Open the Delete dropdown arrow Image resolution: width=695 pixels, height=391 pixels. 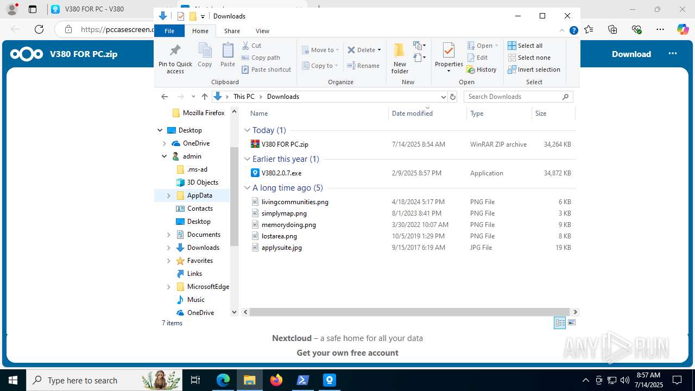click(x=379, y=50)
